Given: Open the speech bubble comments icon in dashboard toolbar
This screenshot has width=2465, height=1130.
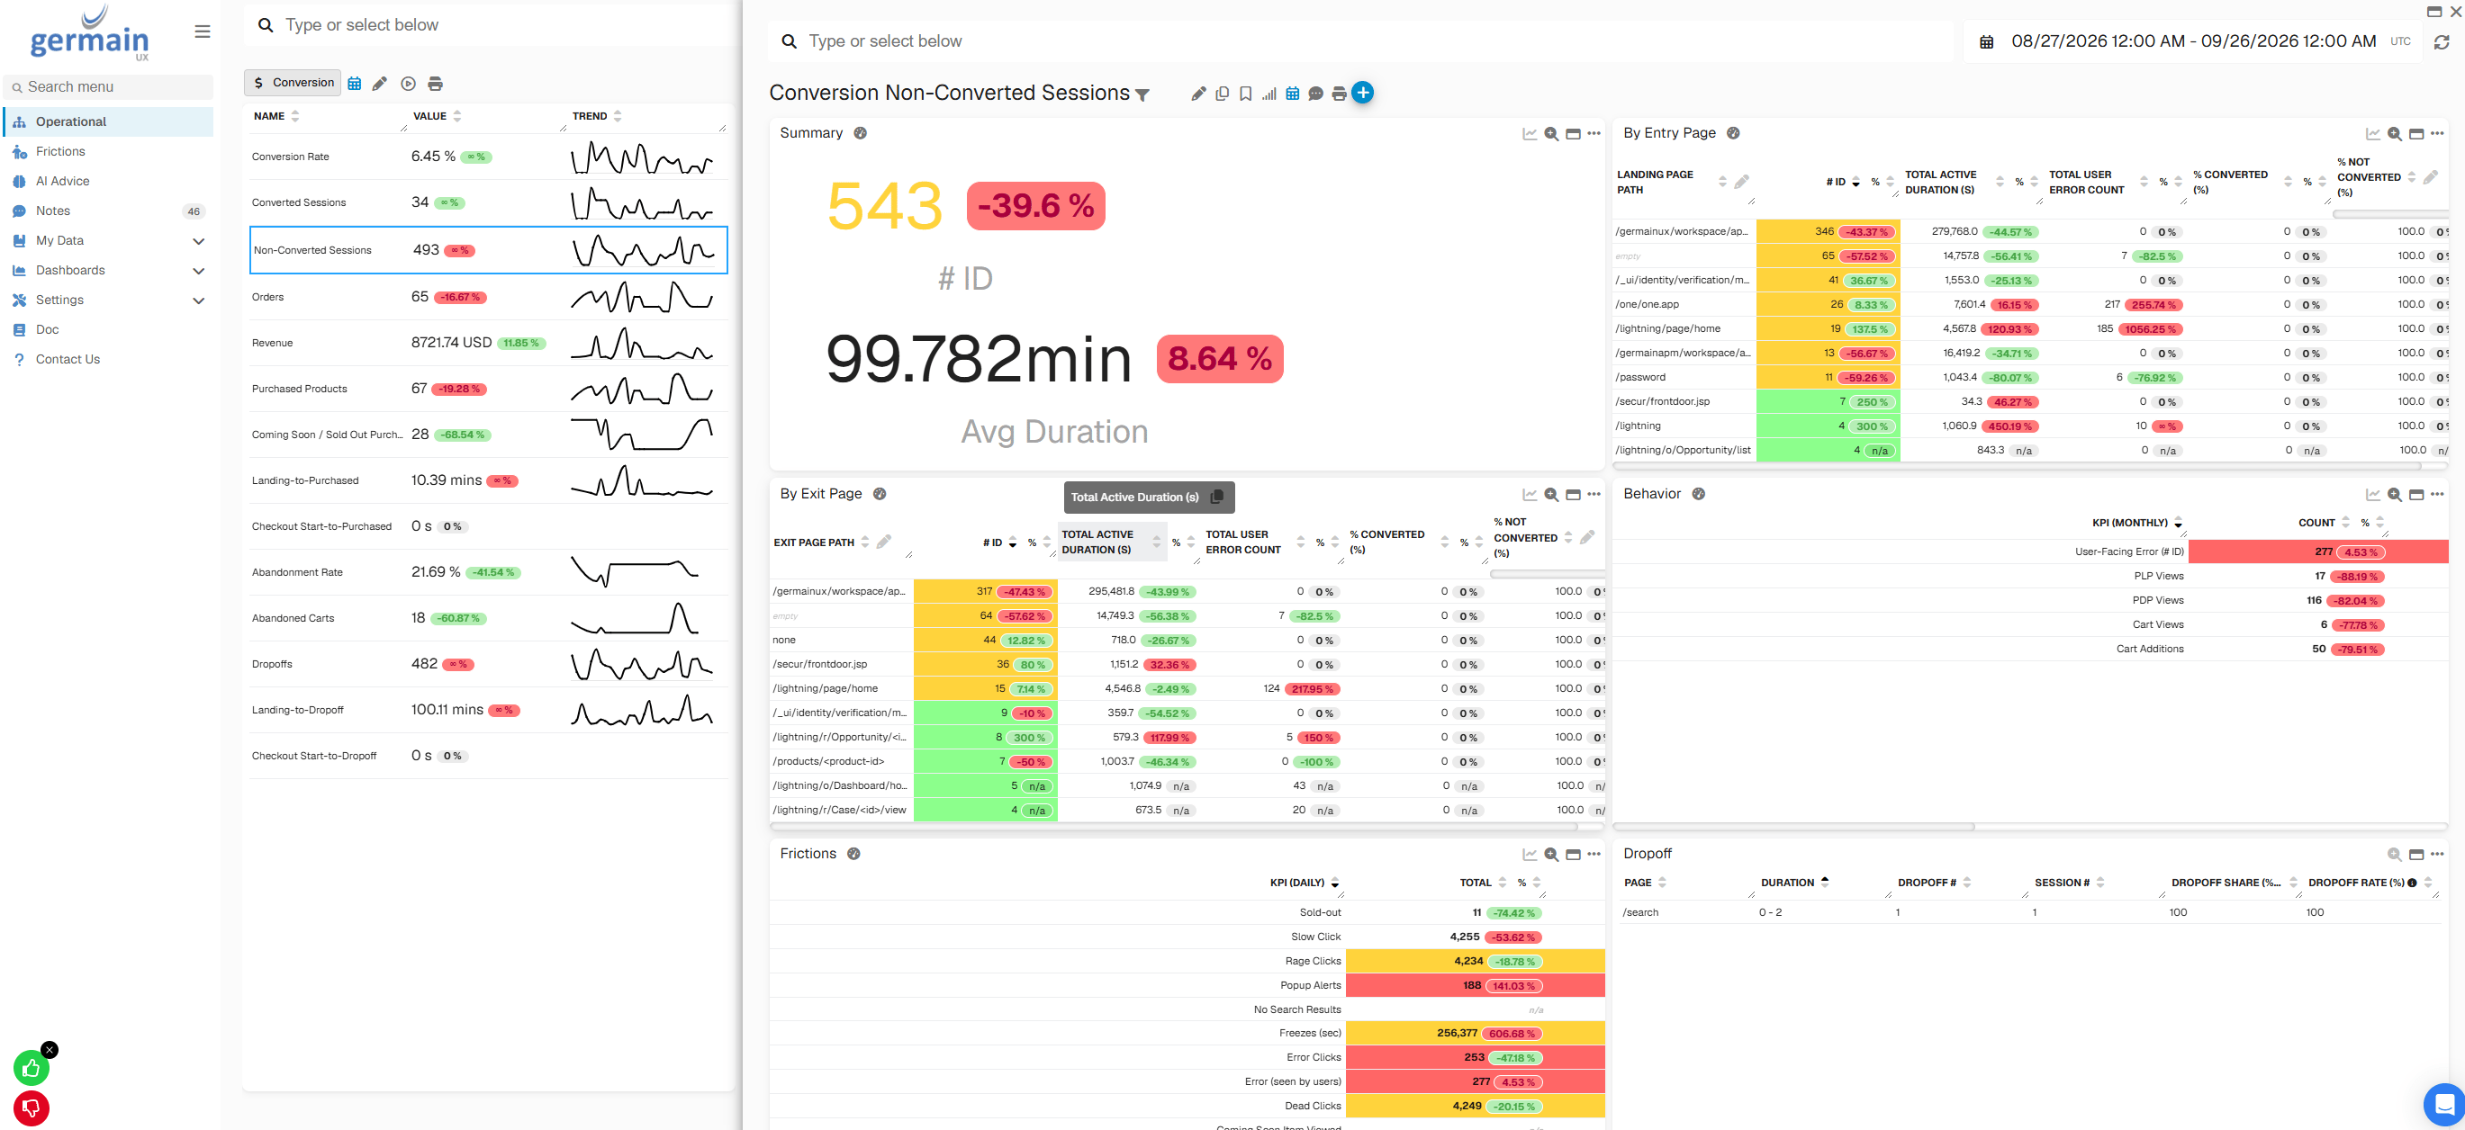Looking at the screenshot, I should pos(1315,94).
